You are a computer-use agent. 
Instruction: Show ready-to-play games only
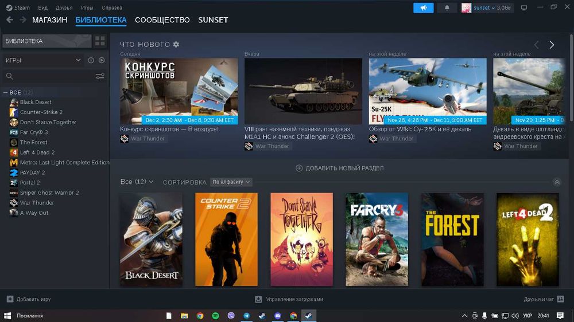point(102,60)
